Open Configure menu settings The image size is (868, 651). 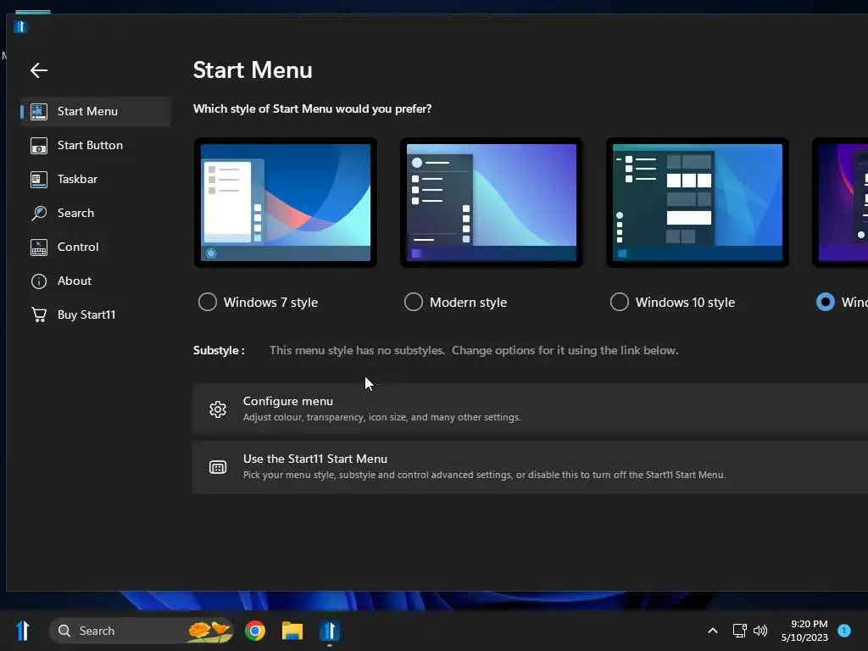pos(530,409)
